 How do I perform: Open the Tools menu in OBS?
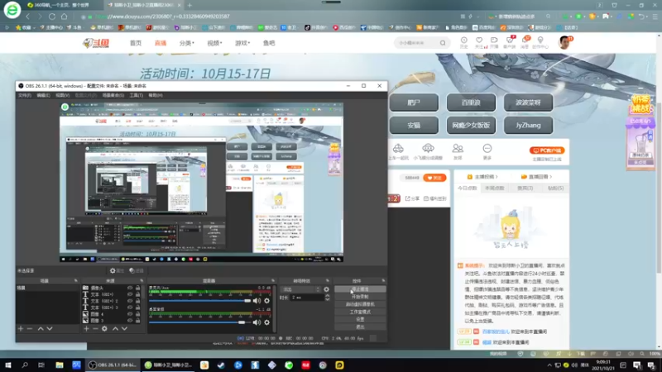tap(136, 95)
